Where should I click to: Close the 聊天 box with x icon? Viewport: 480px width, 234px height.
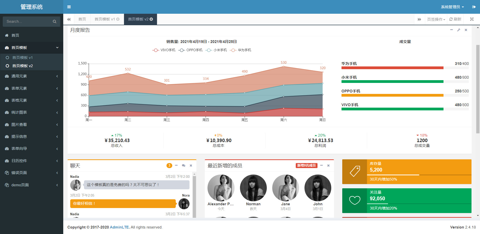coord(191,166)
